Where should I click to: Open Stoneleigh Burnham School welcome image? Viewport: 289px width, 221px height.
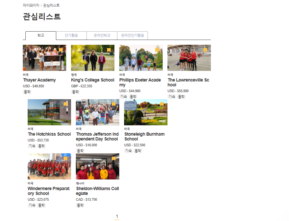point(146,113)
